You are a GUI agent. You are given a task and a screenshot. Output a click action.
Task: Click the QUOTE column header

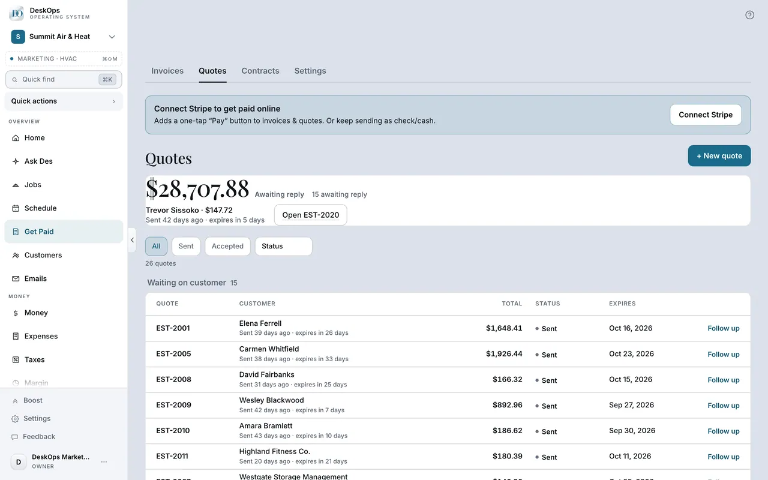point(167,304)
